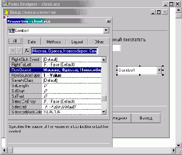Image resolution: width=182 pixels, height=155 pixels.
Task: Select the RightToLeft property row
Action: point(55,65)
